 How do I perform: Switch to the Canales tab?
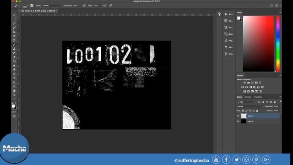[248, 97]
